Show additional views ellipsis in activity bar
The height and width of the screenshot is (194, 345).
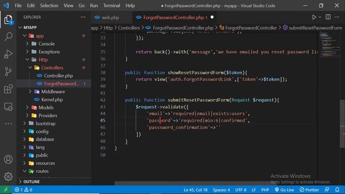click(x=9, y=123)
